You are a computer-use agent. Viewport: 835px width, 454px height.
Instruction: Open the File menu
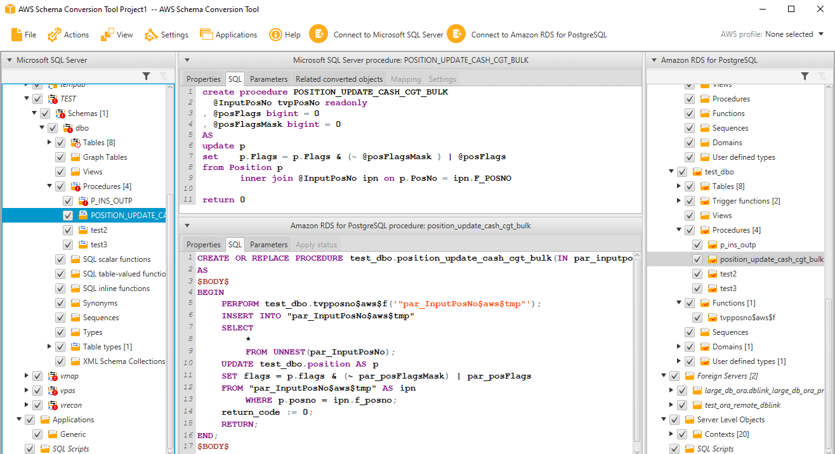pos(23,34)
